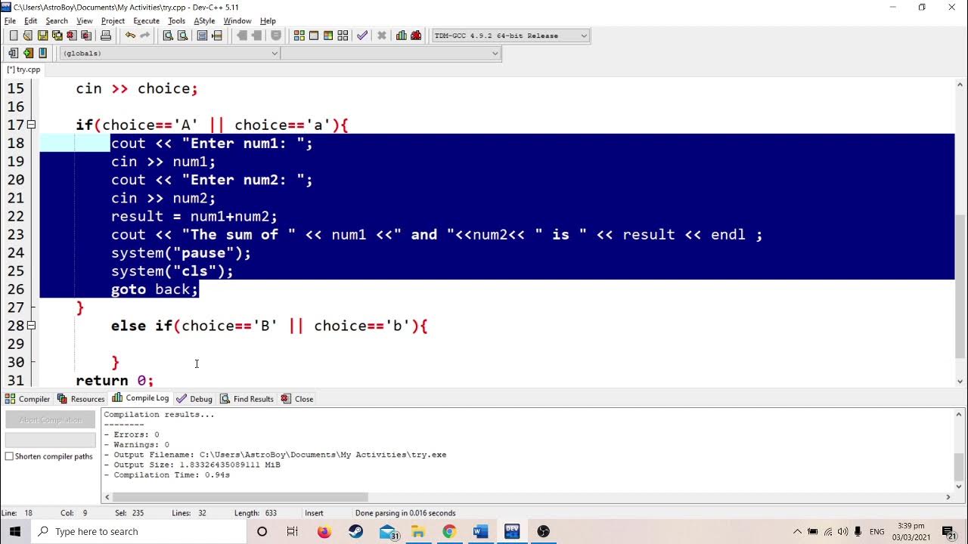Screen dimensions: 968x544
Task: Open Microsoft Word from the taskbar
Action: point(480,531)
